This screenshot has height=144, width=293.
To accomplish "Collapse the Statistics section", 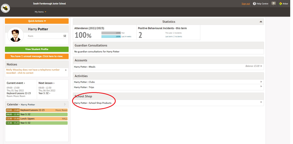I will click(261, 22).
